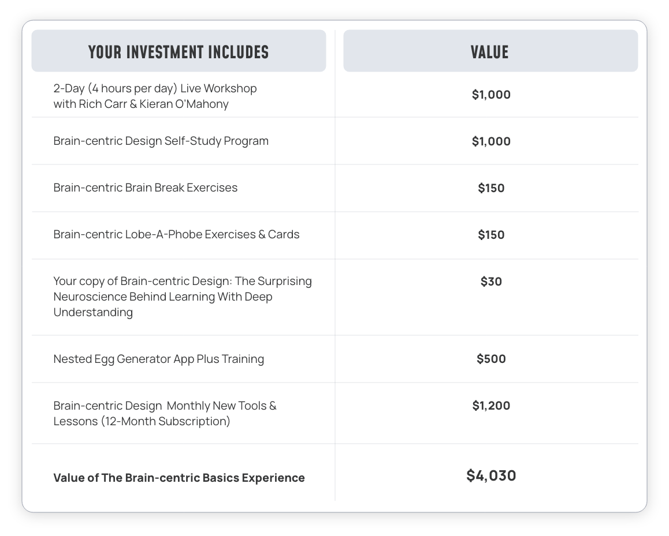Click 'Neuroscience Behind Learning With Deep' line
The height and width of the screenshot is (536, 669).
[162, 297]
